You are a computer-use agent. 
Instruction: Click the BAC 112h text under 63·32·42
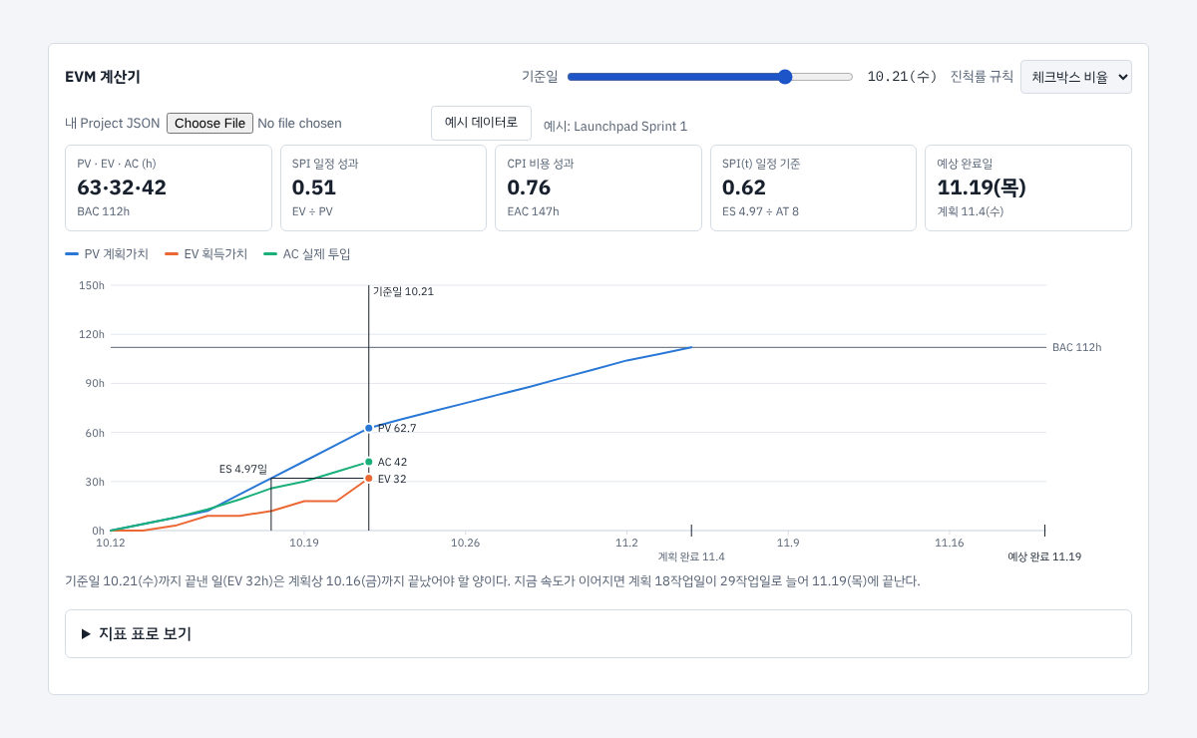click(104, 211)
